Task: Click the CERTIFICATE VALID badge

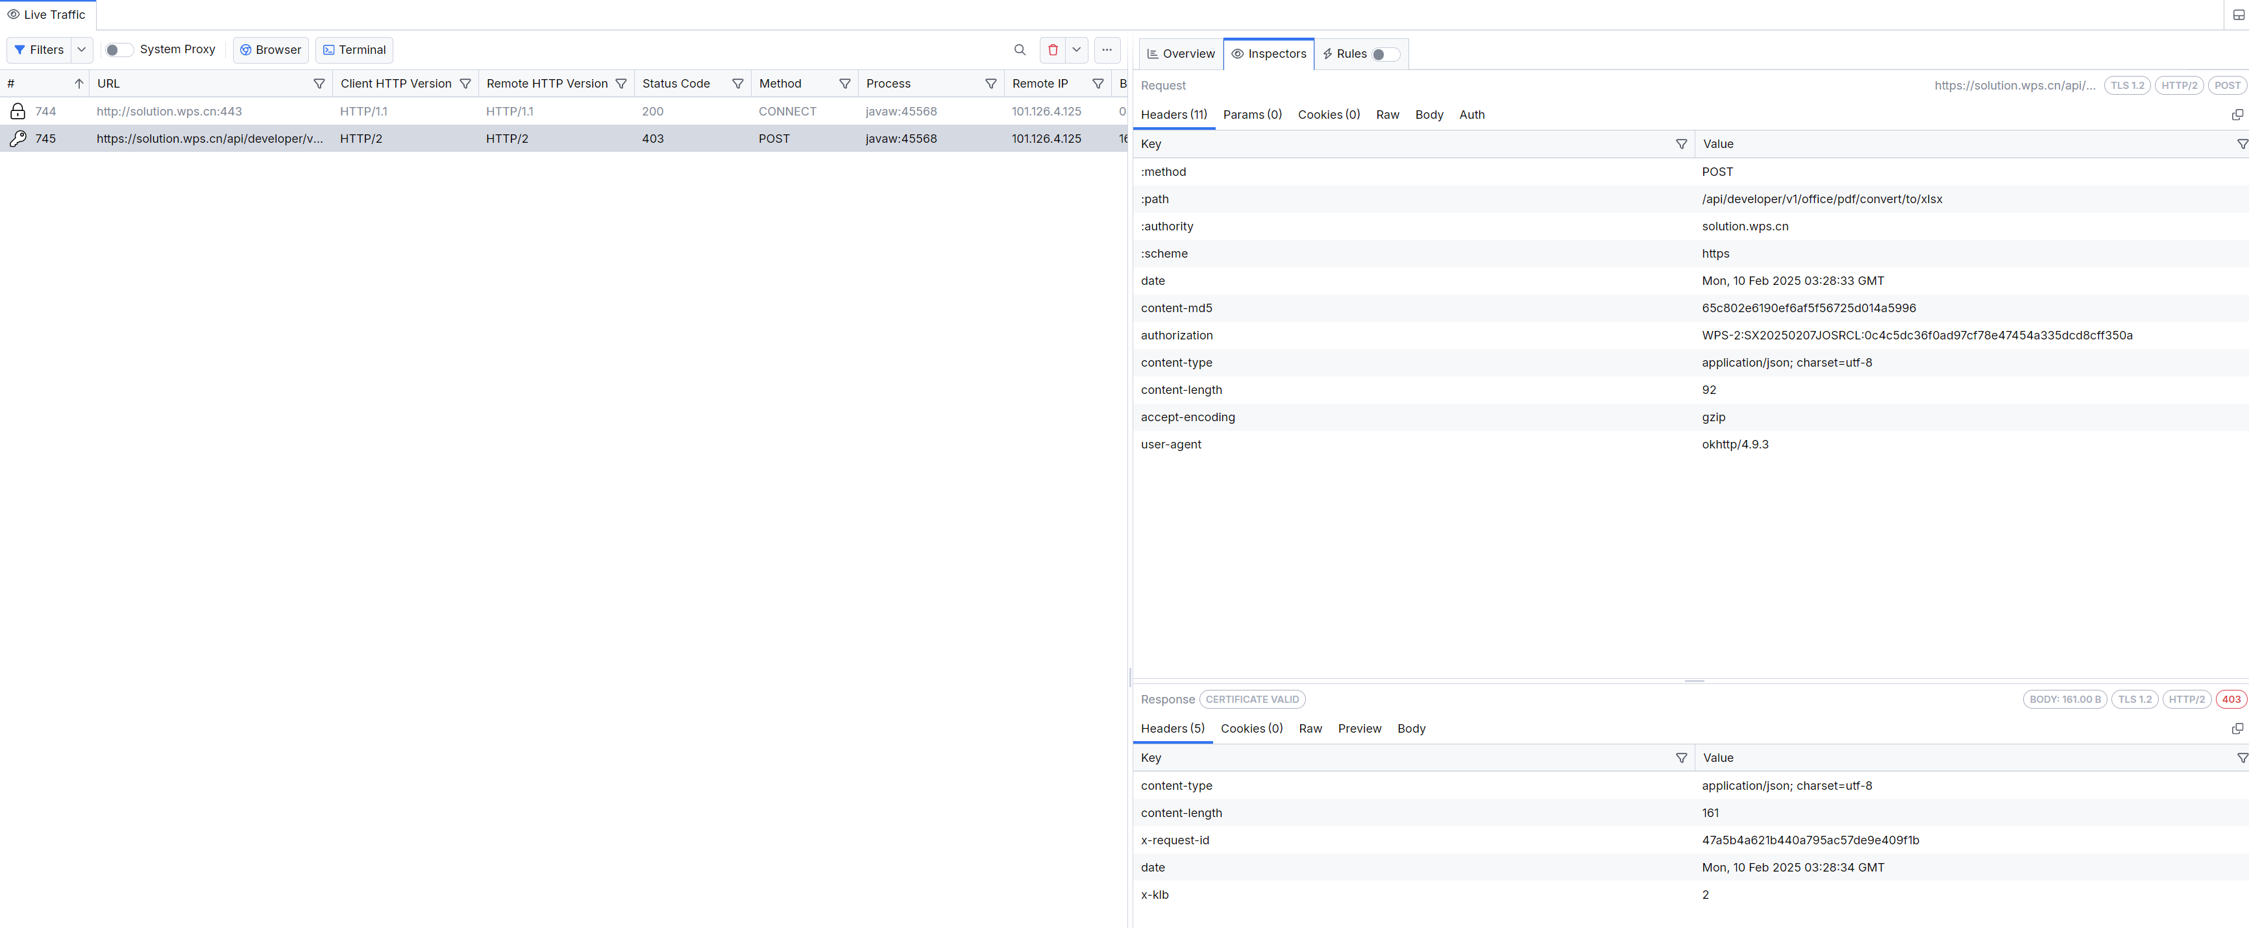Action: [x=1252, y=700]
